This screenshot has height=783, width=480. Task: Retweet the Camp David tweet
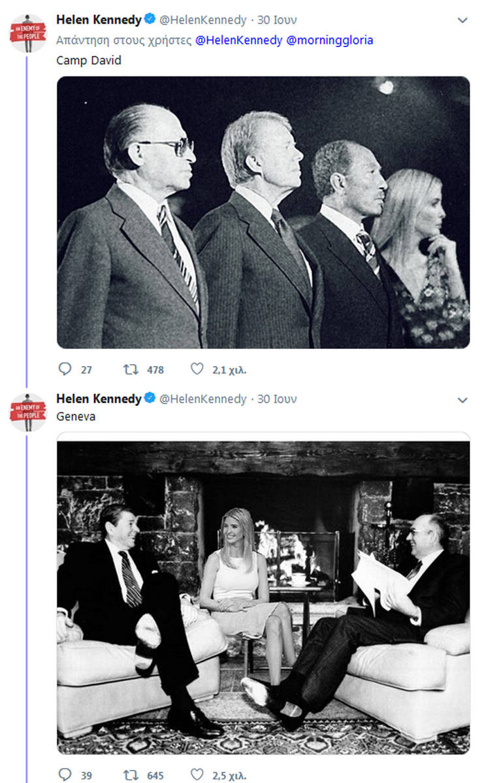(131, 369)
